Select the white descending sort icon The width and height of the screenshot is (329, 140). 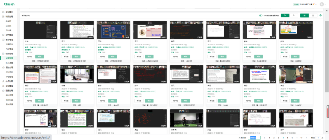(x=293, y=16)
